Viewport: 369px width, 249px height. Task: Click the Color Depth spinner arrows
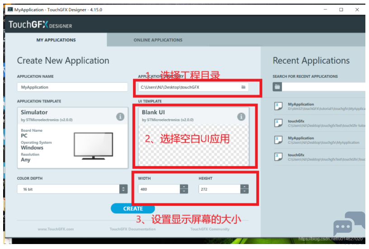[123, 189]
